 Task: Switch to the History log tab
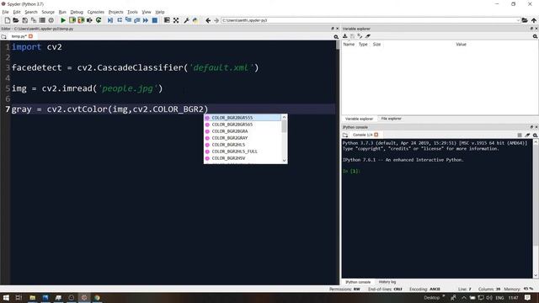click(x=387, y=282)
